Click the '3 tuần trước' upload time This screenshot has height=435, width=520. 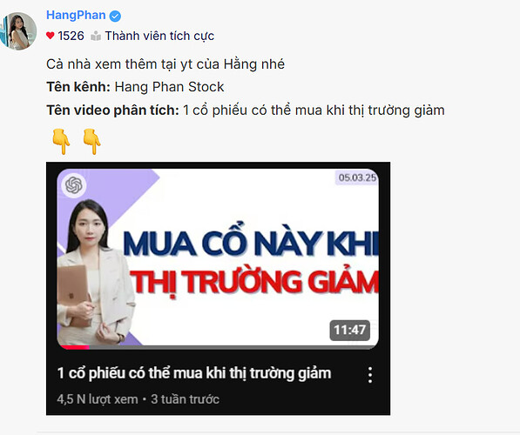pos(185,399)
